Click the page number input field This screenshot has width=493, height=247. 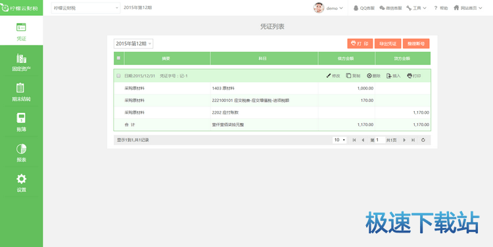coord(381,140)
